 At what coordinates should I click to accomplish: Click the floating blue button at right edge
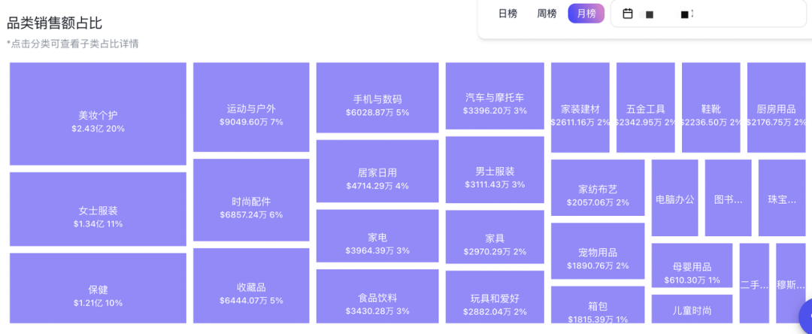[806, 315]
